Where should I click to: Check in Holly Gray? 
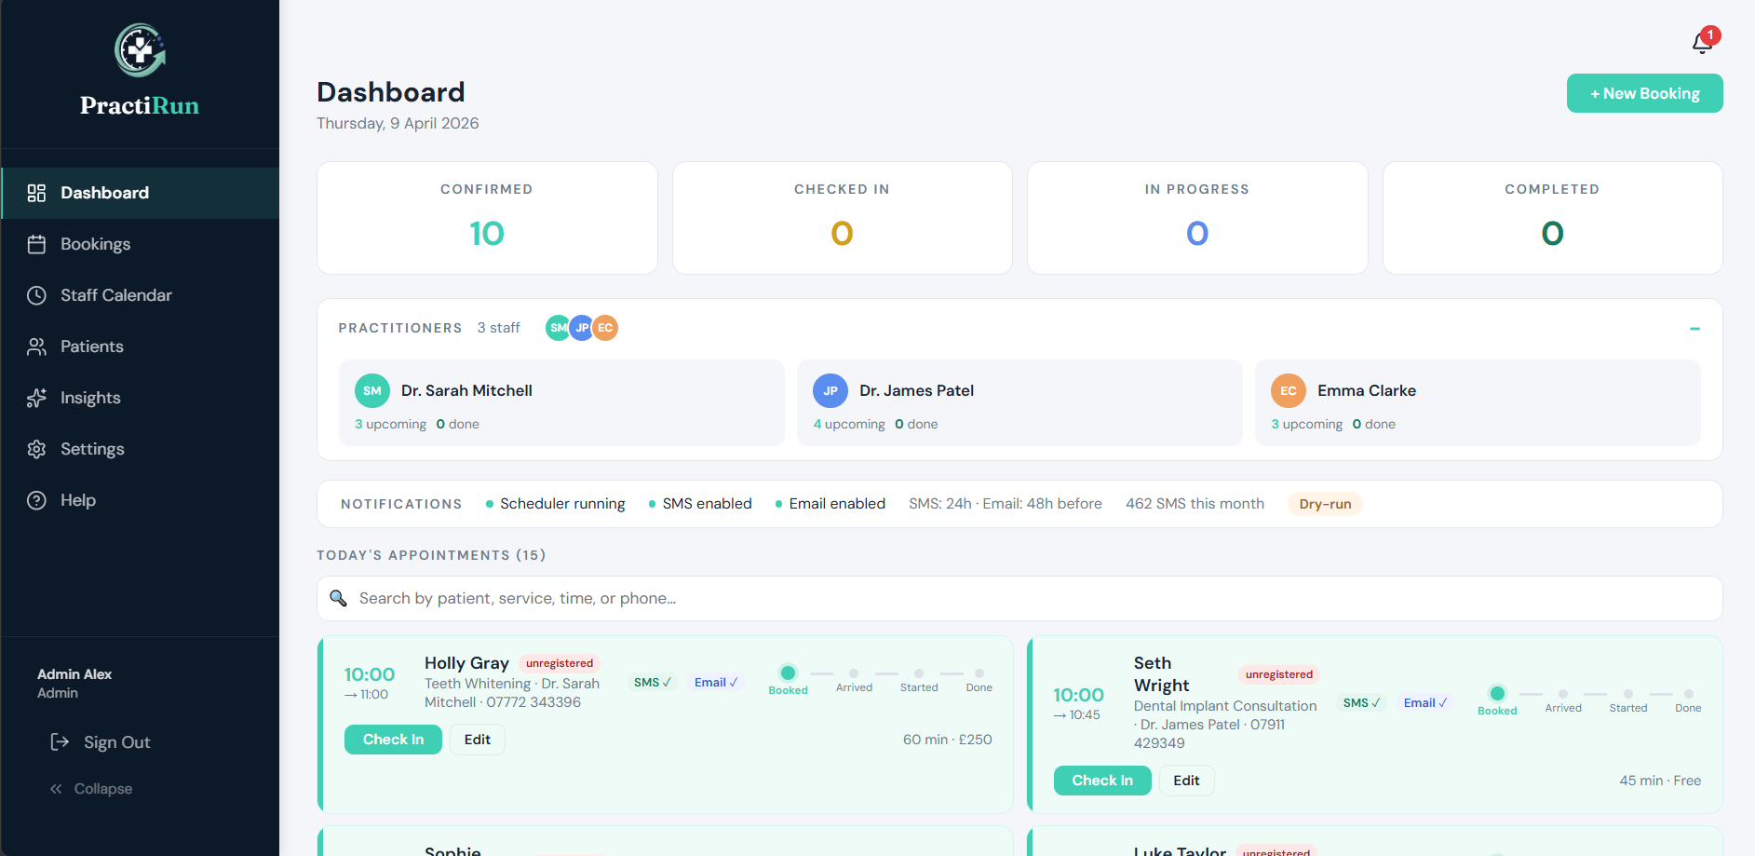tap(393, 740)
